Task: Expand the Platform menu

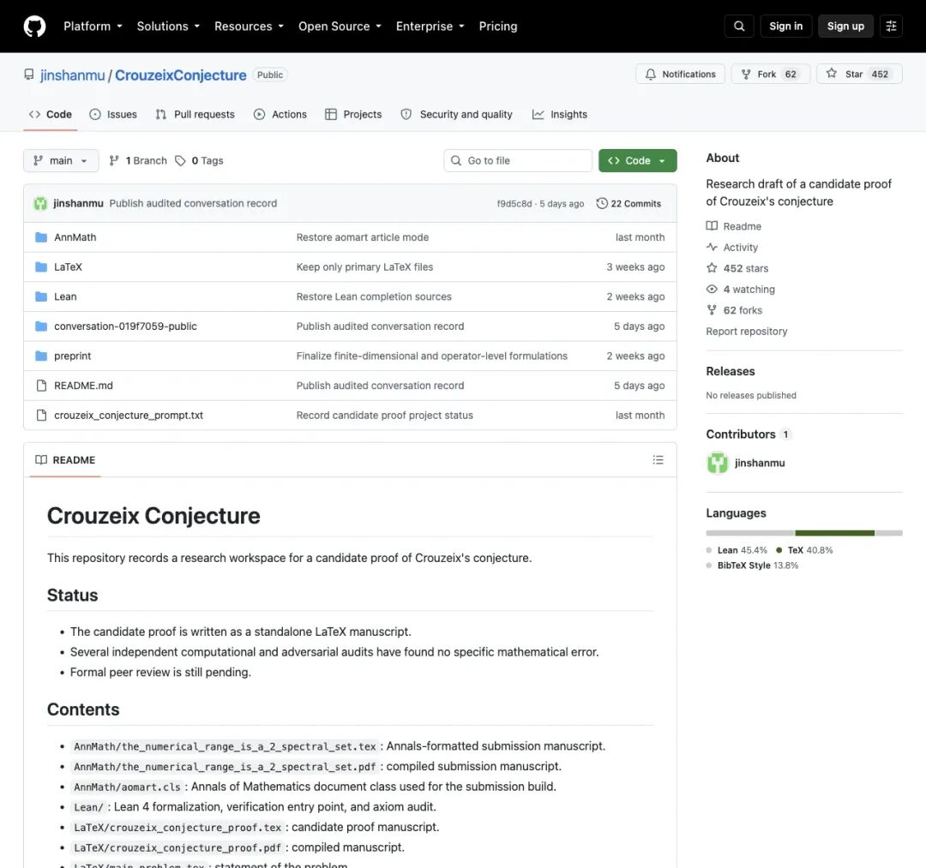Action: pos(93,26)
